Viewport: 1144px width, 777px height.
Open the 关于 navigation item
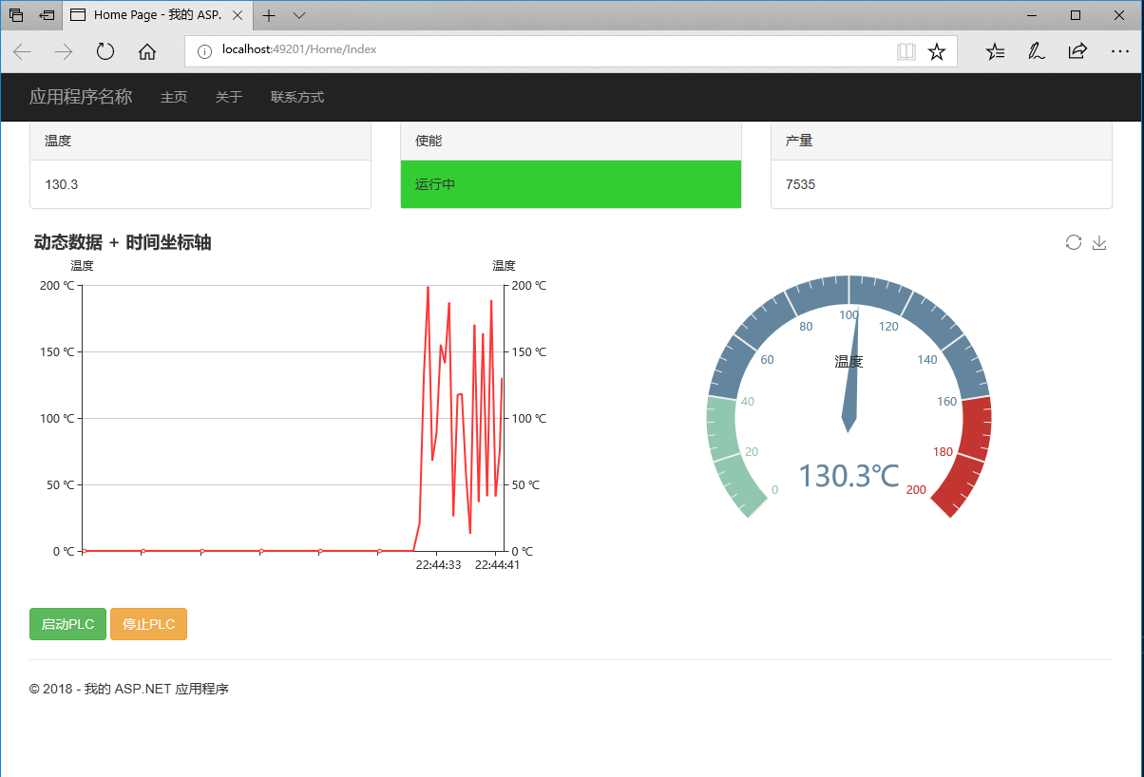coord(229,97)
